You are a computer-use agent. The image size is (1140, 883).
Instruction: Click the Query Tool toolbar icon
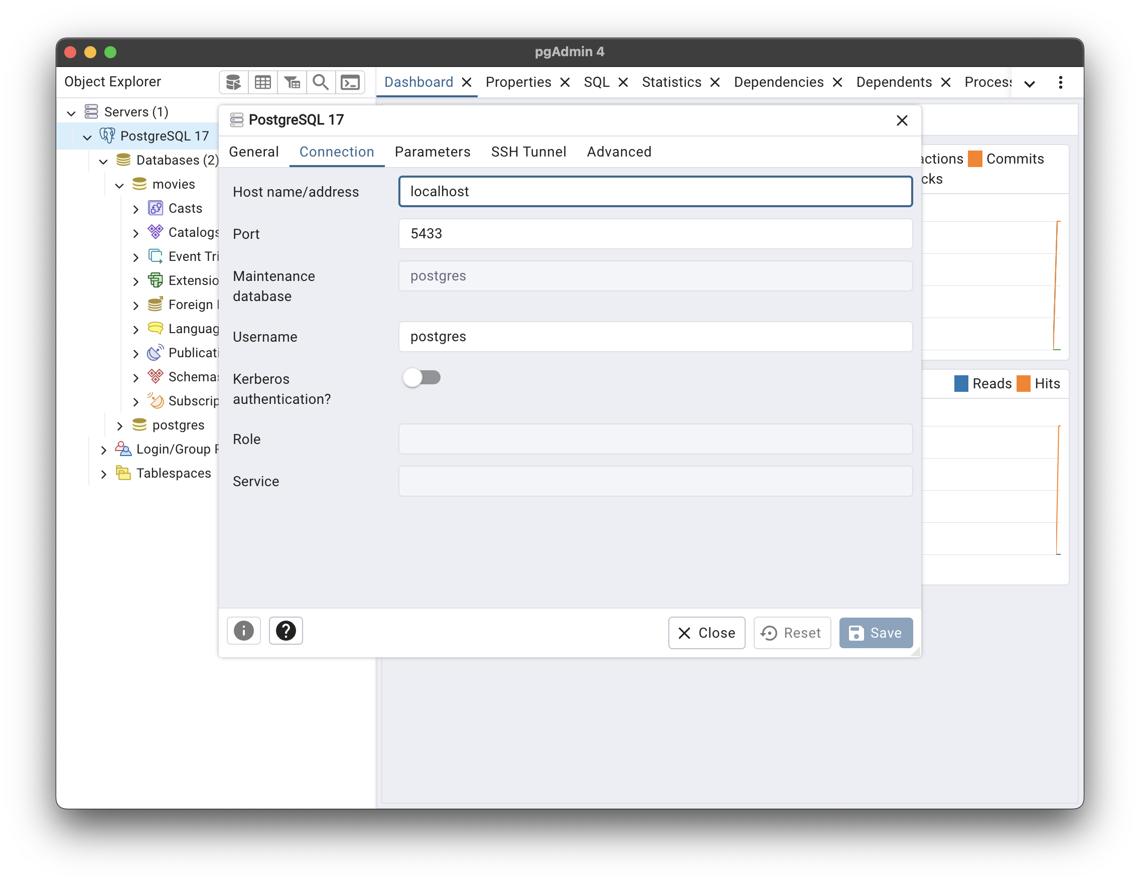[x=233, y=82]
